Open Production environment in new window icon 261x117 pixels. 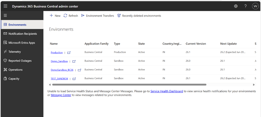click(x=69, y=53)
